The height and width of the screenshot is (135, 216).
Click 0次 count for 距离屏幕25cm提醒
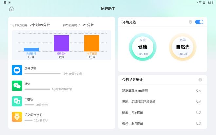(199, 91)
